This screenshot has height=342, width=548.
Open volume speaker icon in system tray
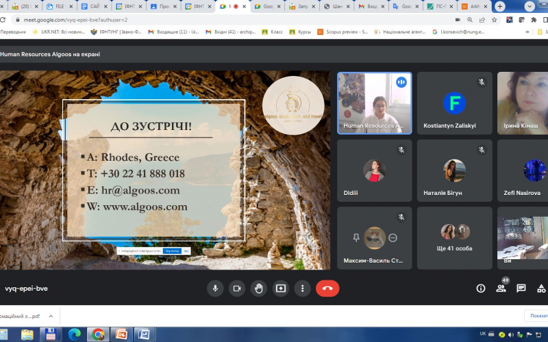point(510,334)
